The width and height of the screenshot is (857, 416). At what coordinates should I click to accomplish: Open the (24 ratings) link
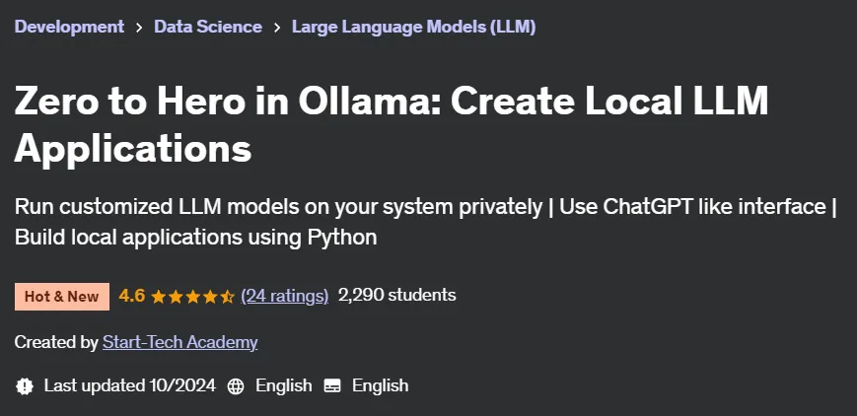pos(285,296)
